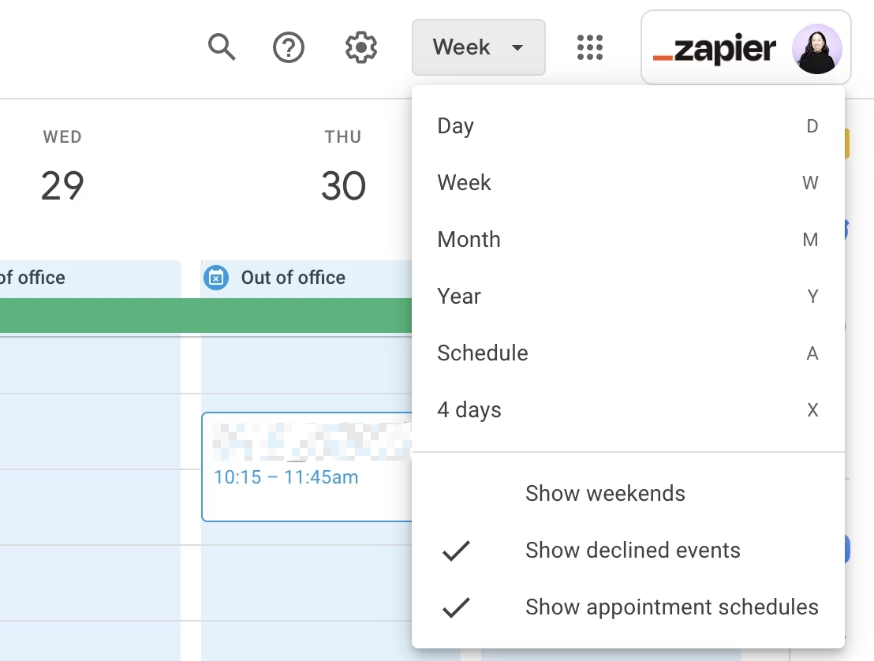
Task: Disable Show appointment schedules
Action: tap(671, 607)
